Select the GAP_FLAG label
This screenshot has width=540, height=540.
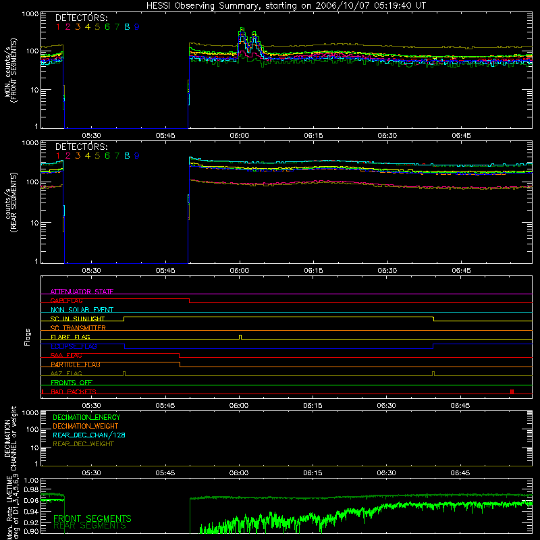click(66, 300)
